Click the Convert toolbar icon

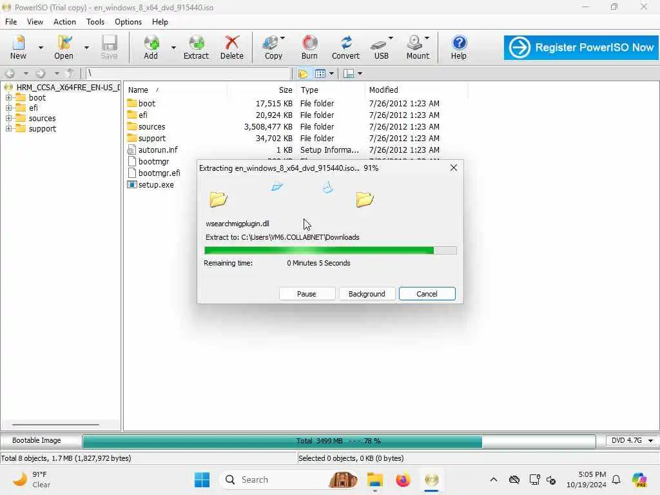tap(345, 46)
